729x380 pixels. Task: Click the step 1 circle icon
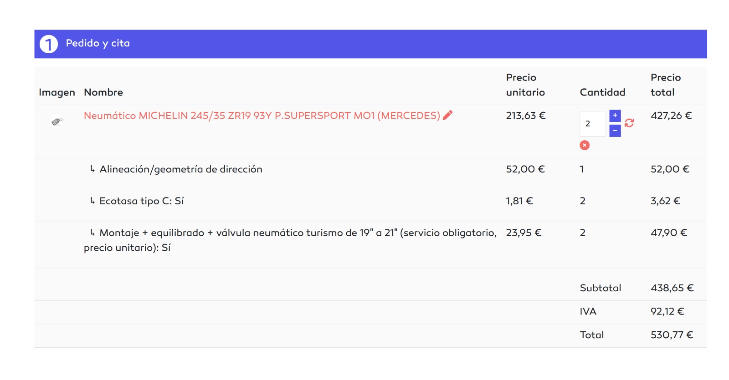coord(49,44)
